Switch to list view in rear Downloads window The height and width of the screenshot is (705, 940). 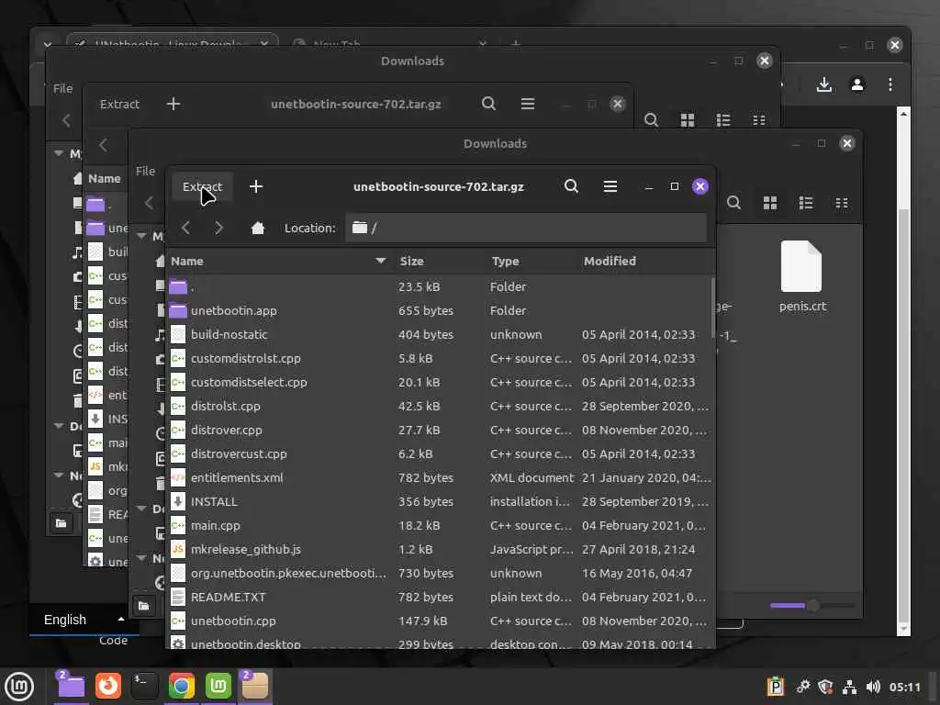[x=723, y=120]
